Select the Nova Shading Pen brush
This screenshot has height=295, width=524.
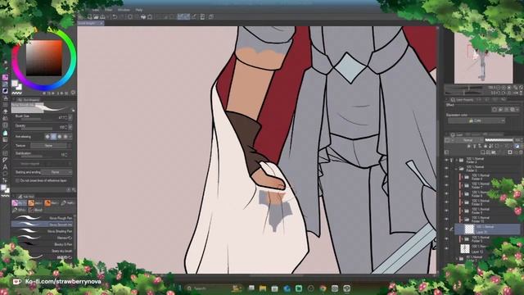click(42, 231)
